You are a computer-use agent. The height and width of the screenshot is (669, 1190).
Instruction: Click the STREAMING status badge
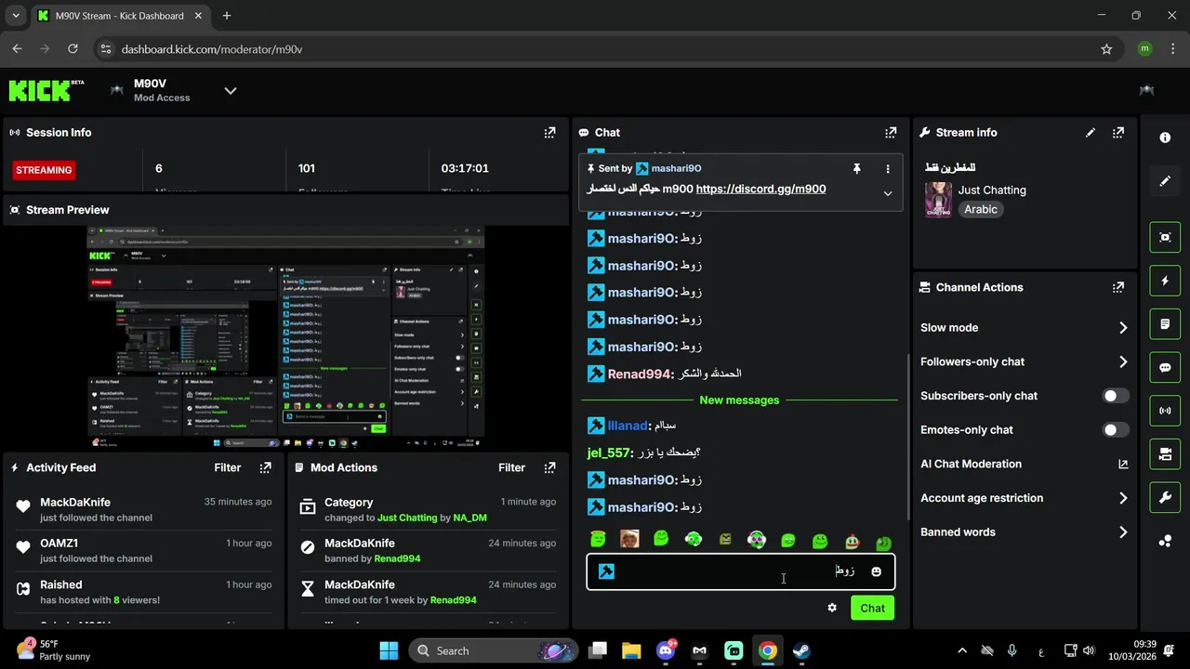click(44, 170)
